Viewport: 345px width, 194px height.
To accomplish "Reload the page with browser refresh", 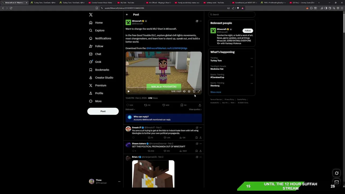I will [11, 8].
